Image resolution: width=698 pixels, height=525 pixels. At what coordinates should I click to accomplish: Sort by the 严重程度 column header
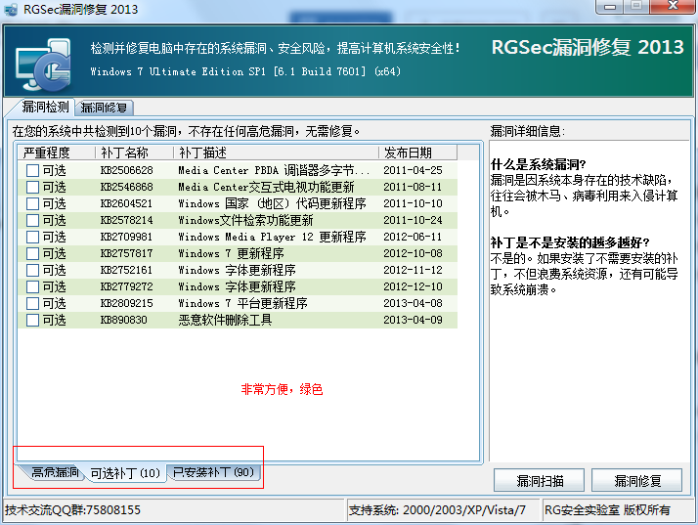(57, 153)
